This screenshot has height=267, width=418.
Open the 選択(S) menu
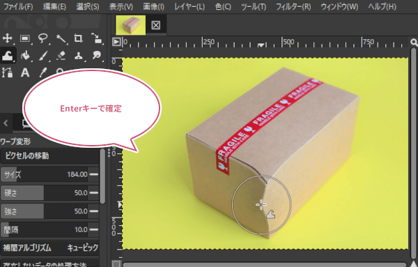[88, 6]
